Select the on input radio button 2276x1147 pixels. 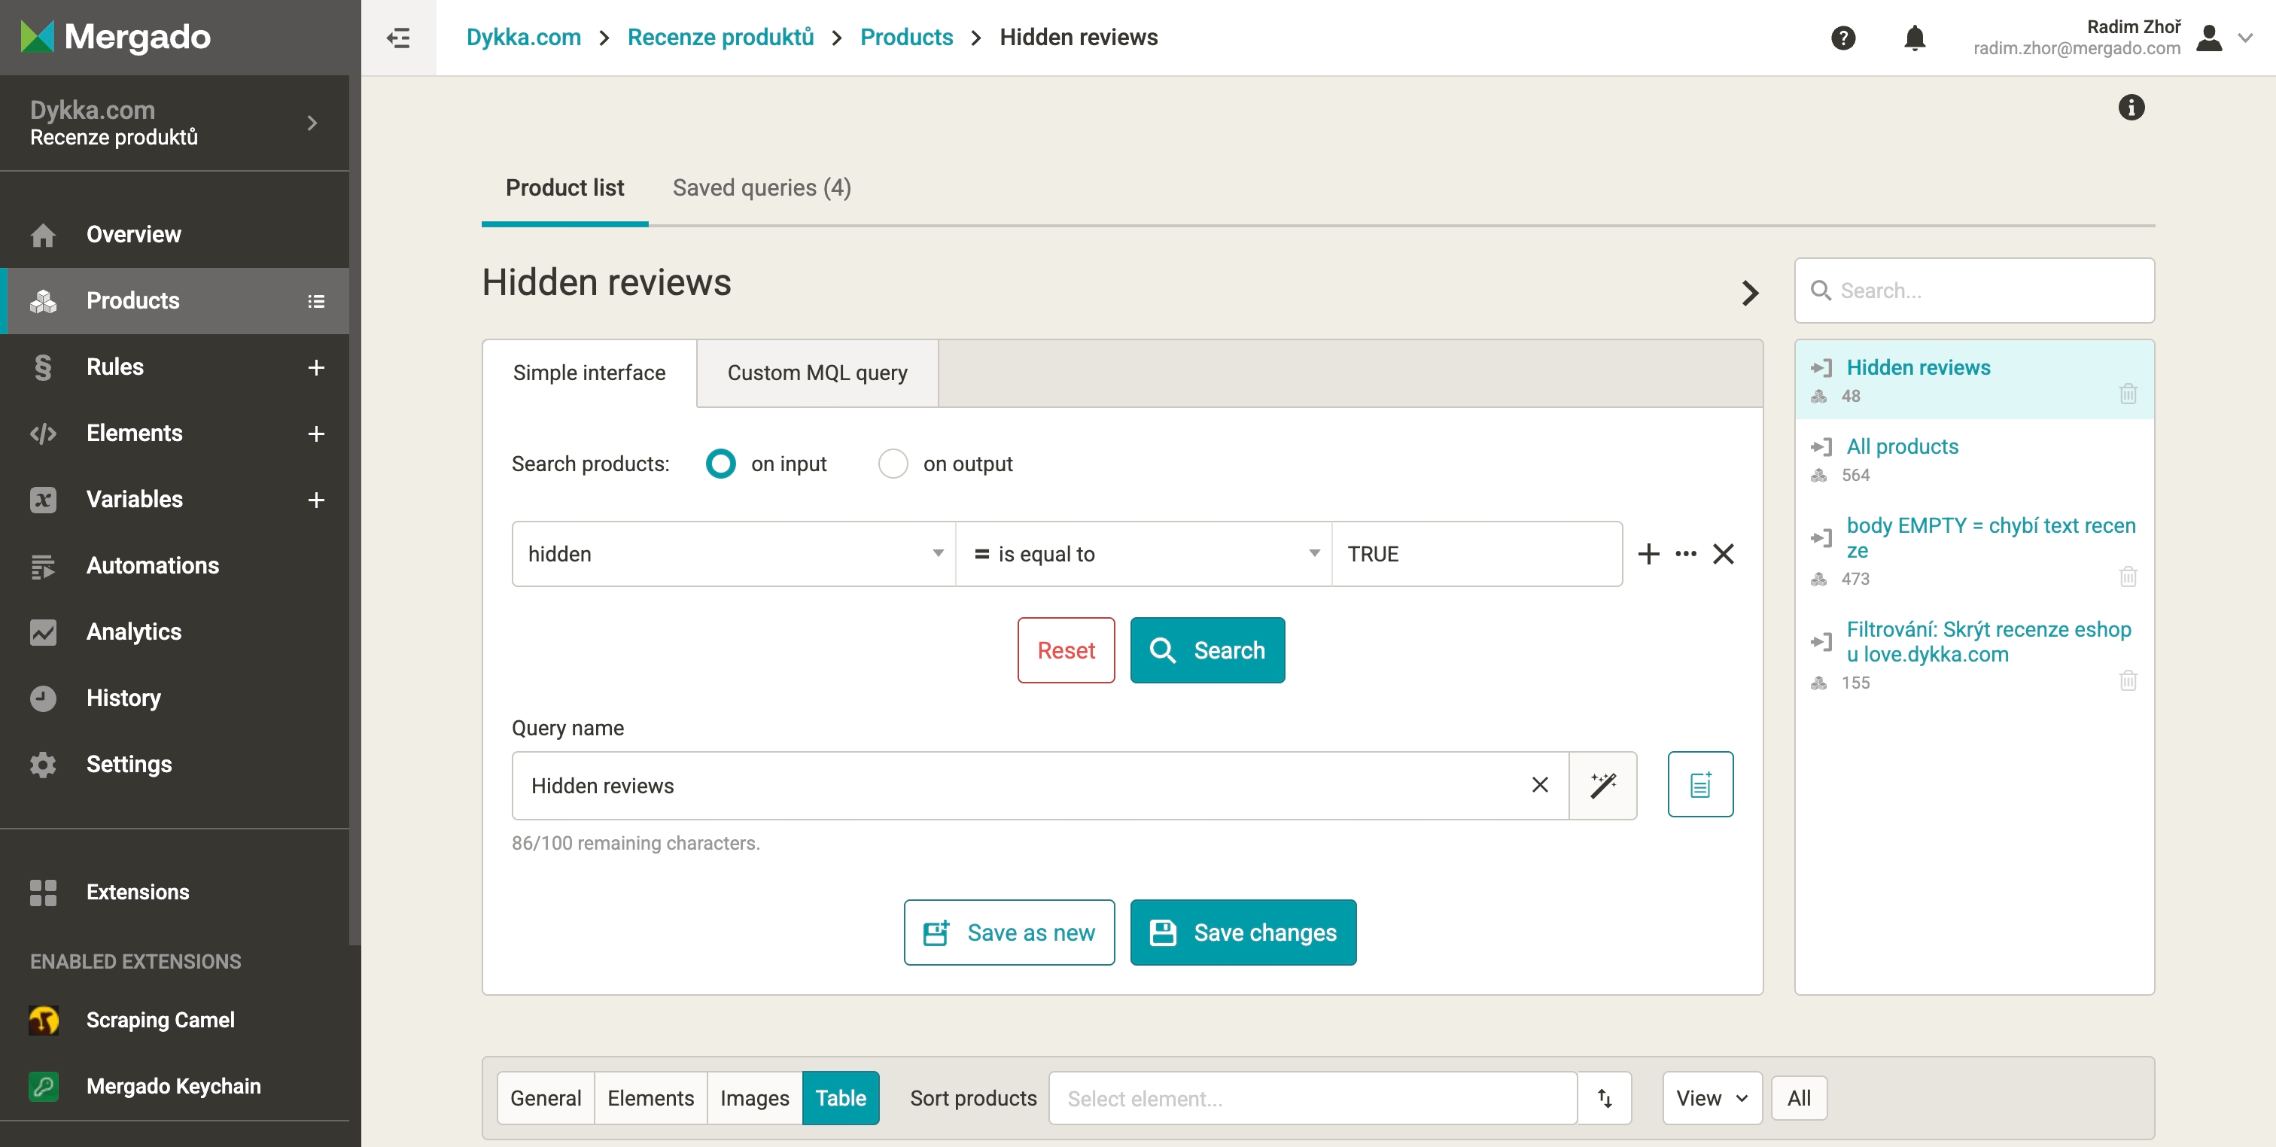[x=721, y=464]
